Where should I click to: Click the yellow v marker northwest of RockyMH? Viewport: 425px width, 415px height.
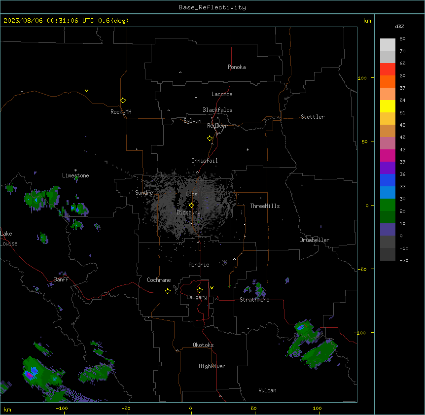tap(86, 91)
